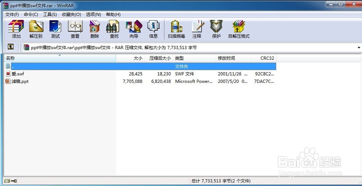Viewport: 362px width, 186px height.
Task: Click the Microsoft Power... type cell
Action: click(x=194, y=81)
